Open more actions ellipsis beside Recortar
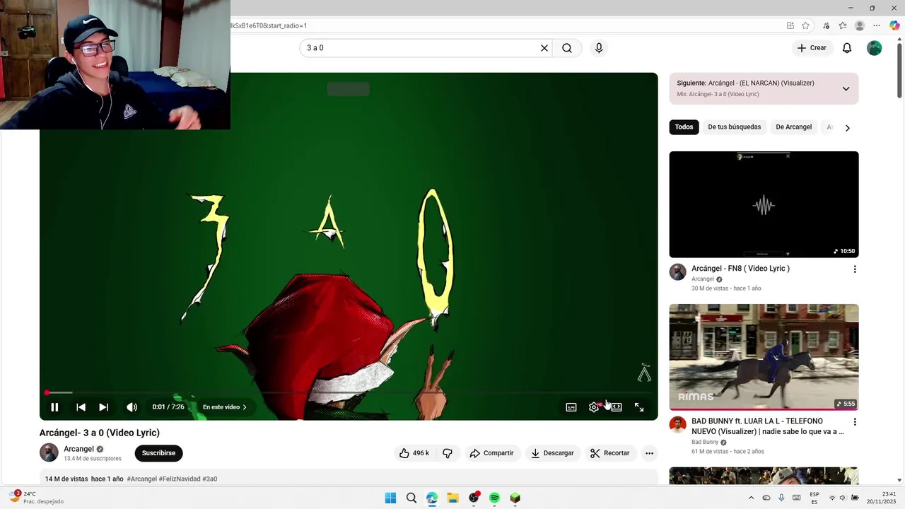The height and width of the screenshot is (509, 905). coord(649,453)
